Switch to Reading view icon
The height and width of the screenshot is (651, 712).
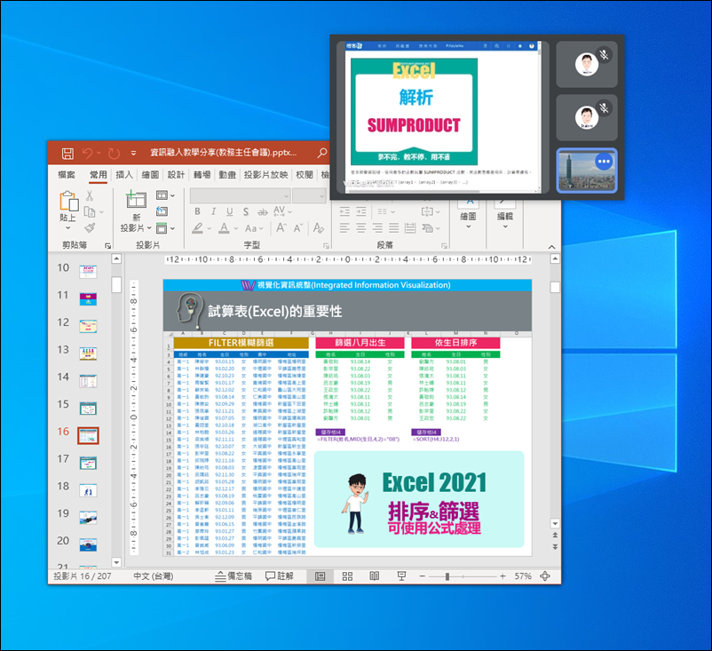[x=374, y=576]
